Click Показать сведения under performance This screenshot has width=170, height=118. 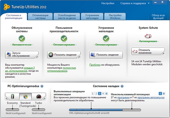pyautogui.click(x=64, y=55)
